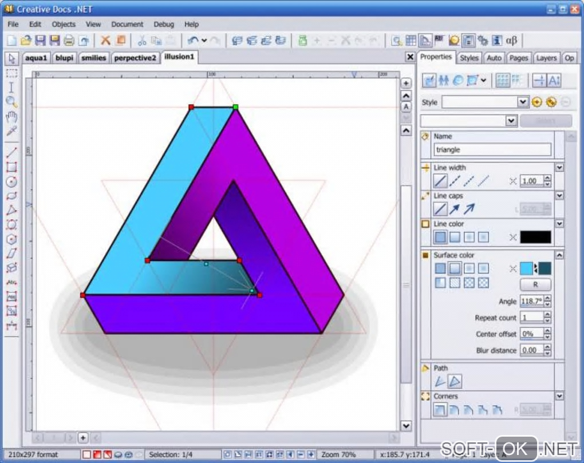The width and height of the screenshot is (584, 463).
Task: Click the alpha-beta glyphs icon
Action: click(x=512, y=40)
